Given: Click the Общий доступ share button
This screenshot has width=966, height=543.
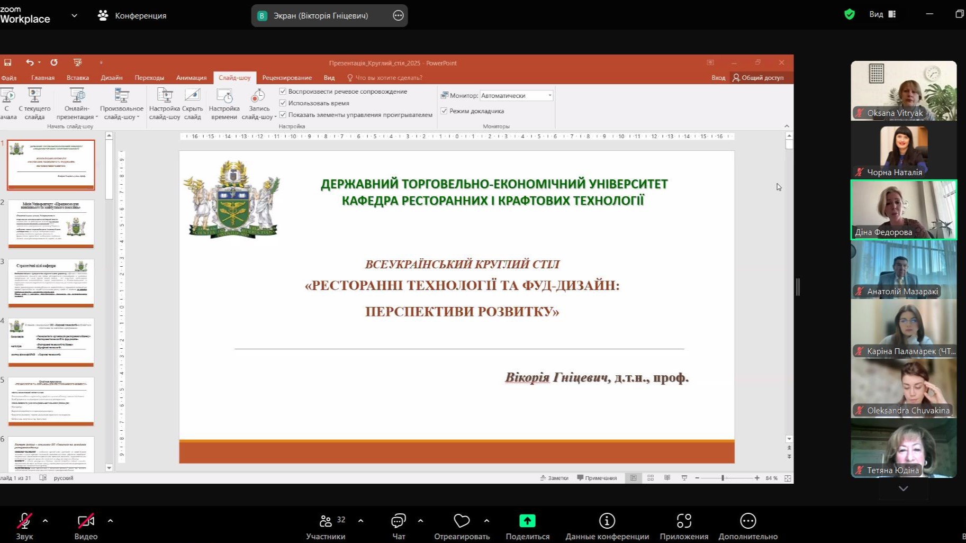Looking at the screenshot, I should [x=758, y=78].
